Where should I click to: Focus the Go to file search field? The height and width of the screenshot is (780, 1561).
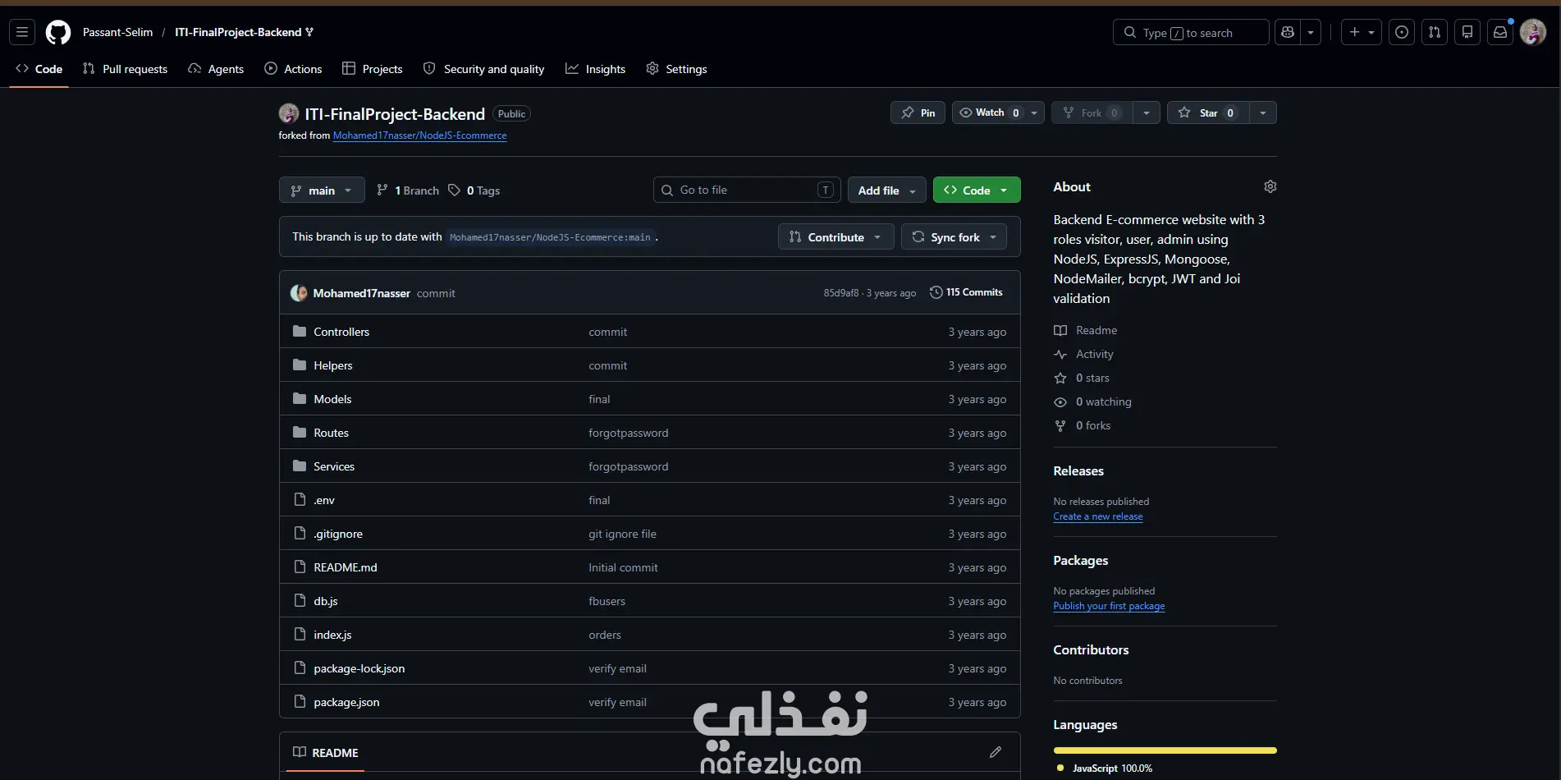click(747, 190)
